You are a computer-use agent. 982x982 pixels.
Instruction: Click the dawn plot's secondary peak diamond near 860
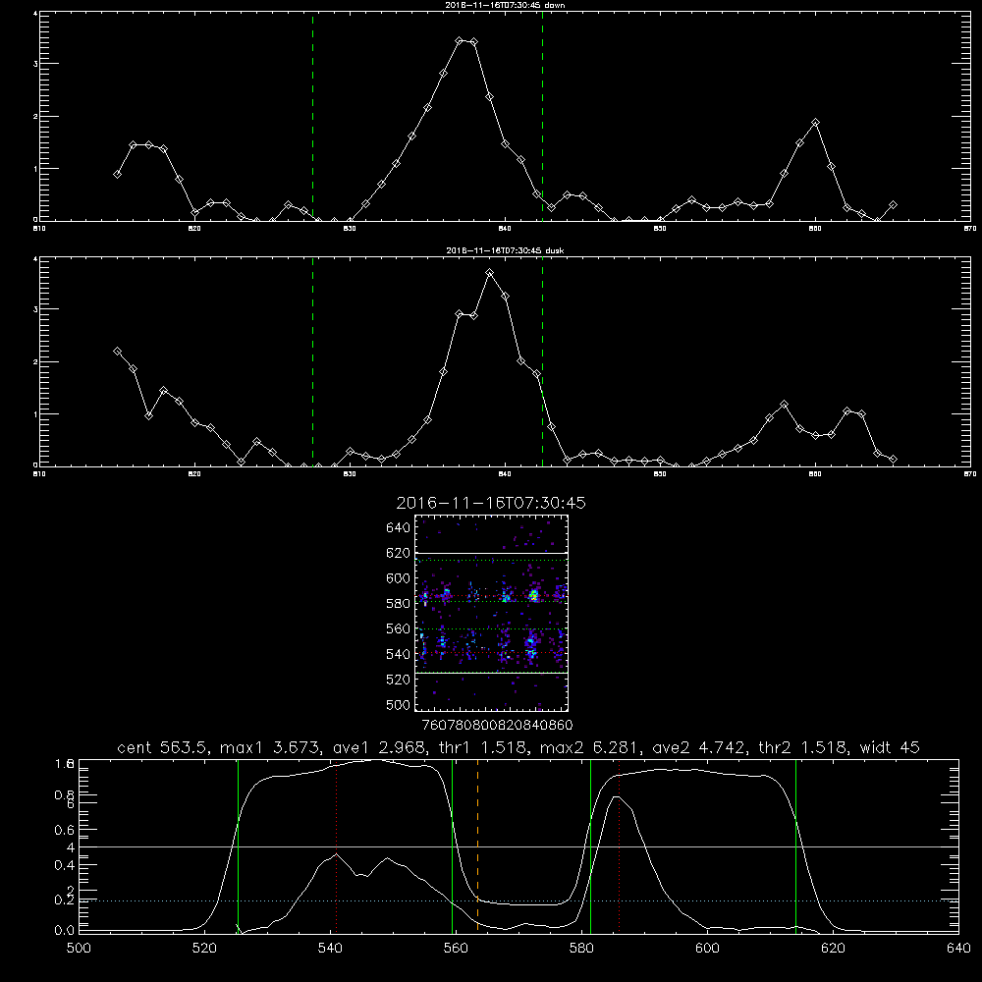[x=815, y=123]
